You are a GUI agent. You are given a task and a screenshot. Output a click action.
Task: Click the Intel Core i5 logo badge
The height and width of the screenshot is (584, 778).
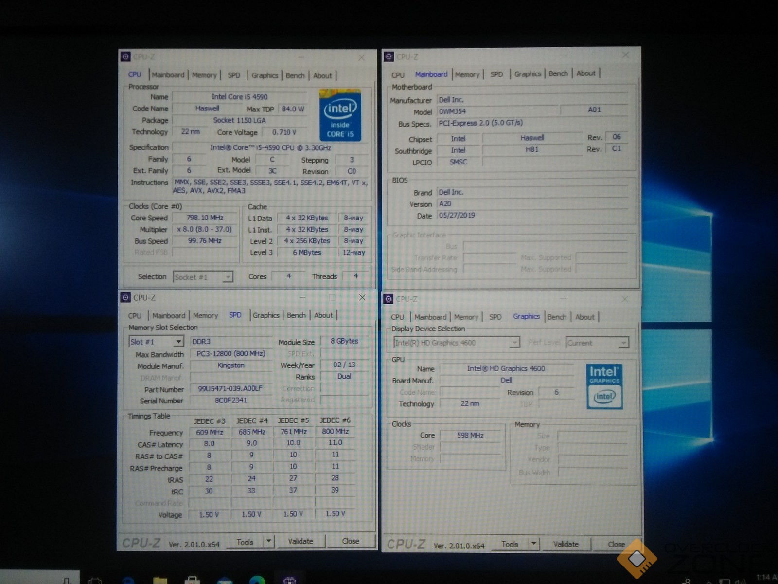click(x=340, y=115)
